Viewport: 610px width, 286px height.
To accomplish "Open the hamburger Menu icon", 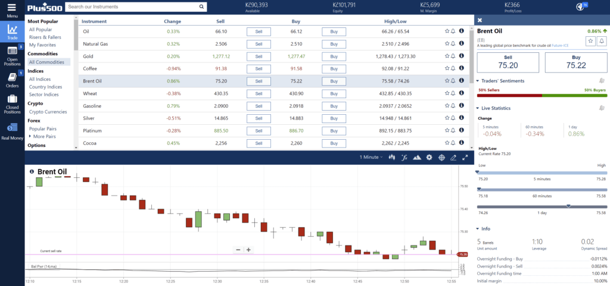I will coord(12,7).
